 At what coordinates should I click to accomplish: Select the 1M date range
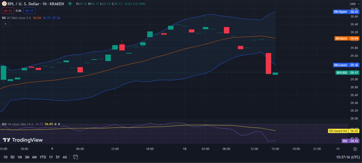pyautogui.click(x=20, y=157)
